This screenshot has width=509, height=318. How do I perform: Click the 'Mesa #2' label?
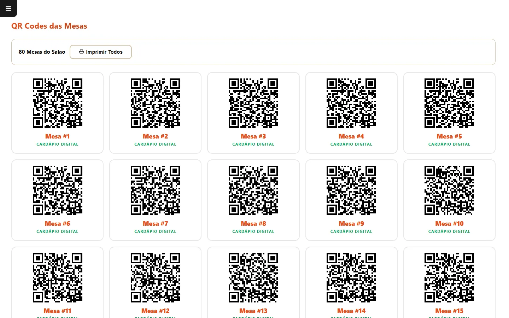tap(156, 136)
